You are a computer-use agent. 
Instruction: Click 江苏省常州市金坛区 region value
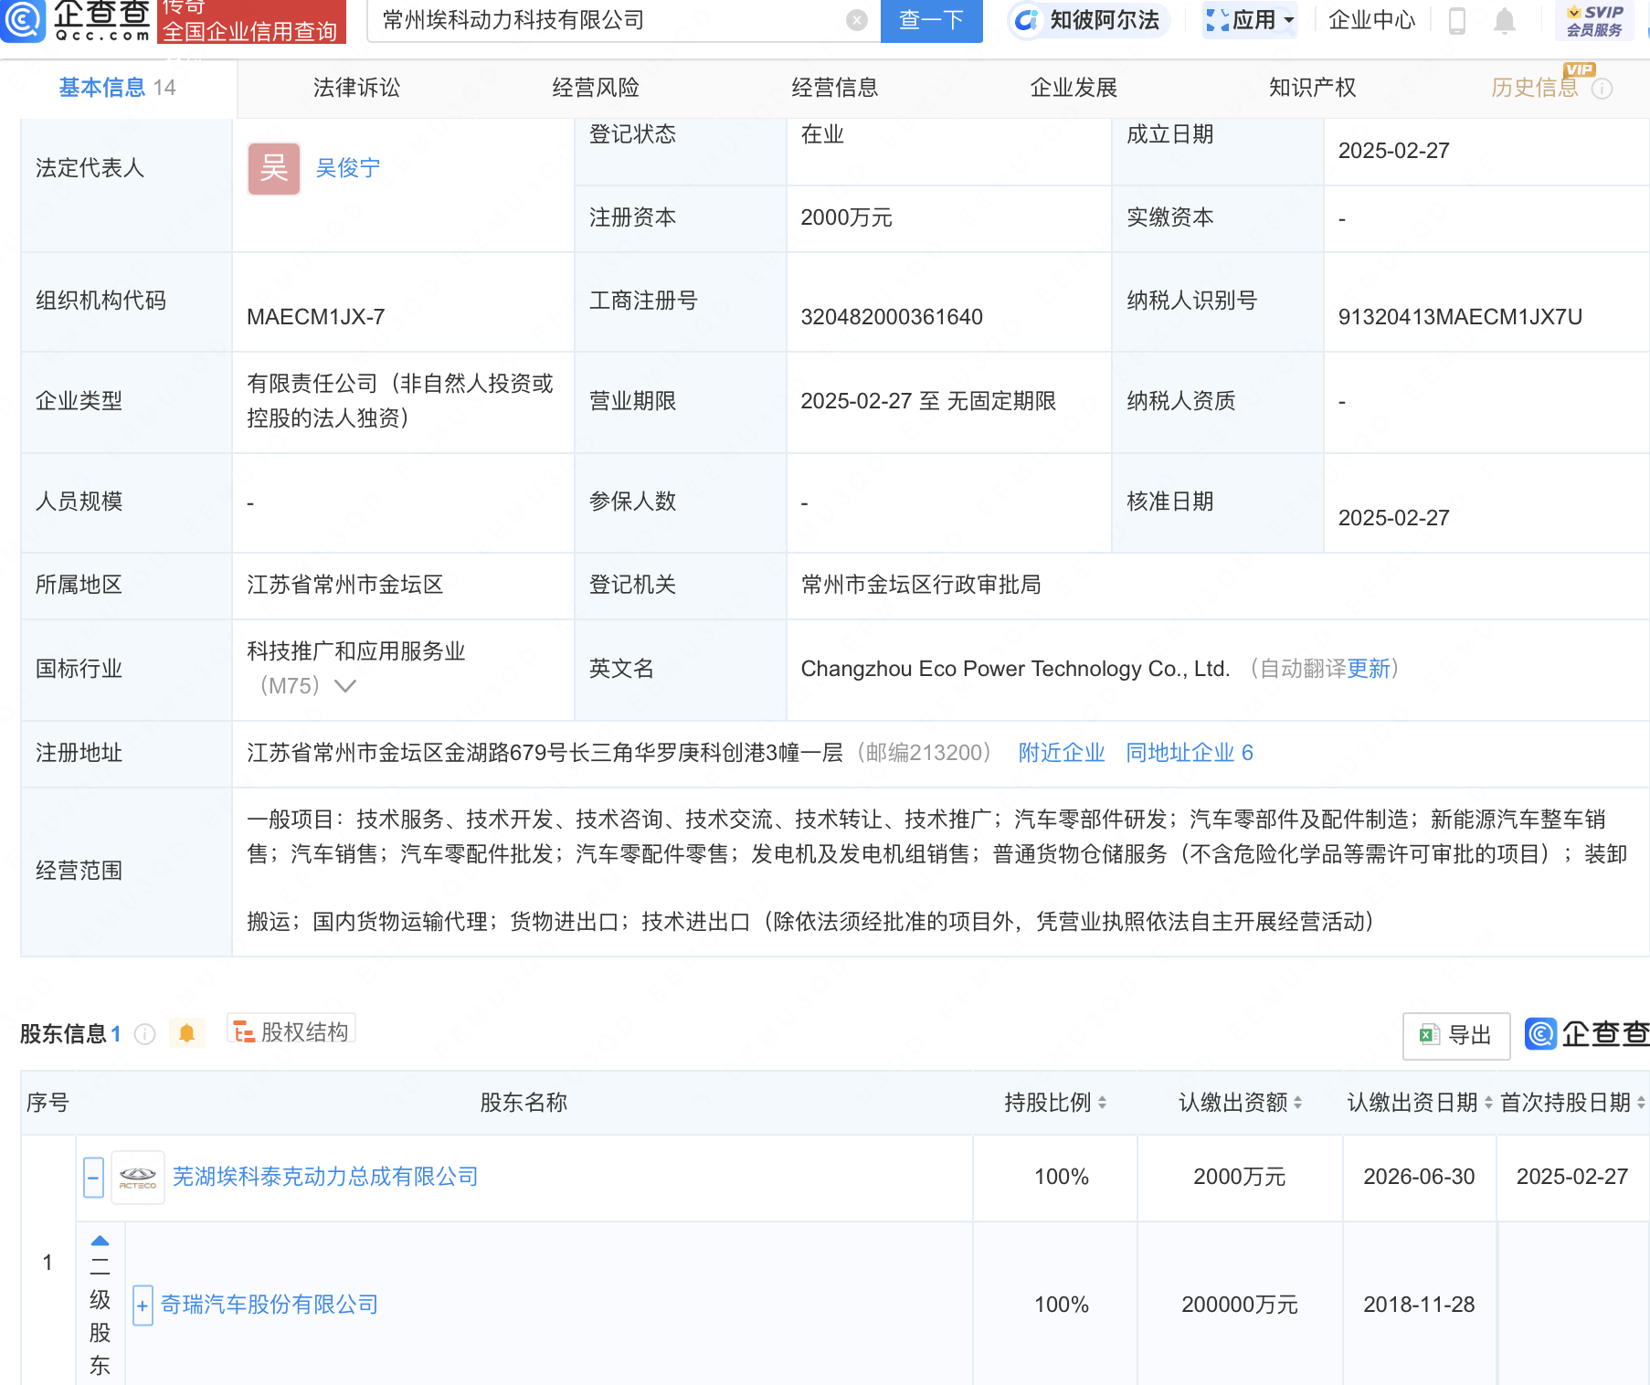click(x=344, y=585)
